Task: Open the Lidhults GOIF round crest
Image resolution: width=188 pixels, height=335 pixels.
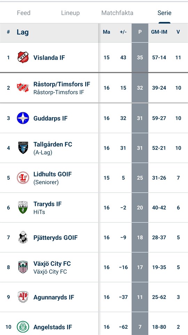Action: coord(23,178)
